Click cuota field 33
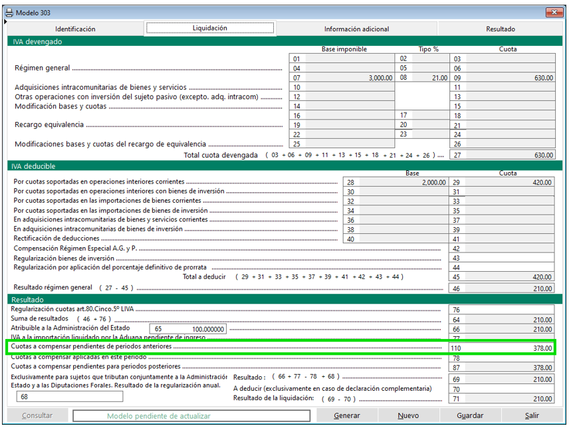This screenshot has width=569, height=428. pyautogui.click(x=501, y=201)
